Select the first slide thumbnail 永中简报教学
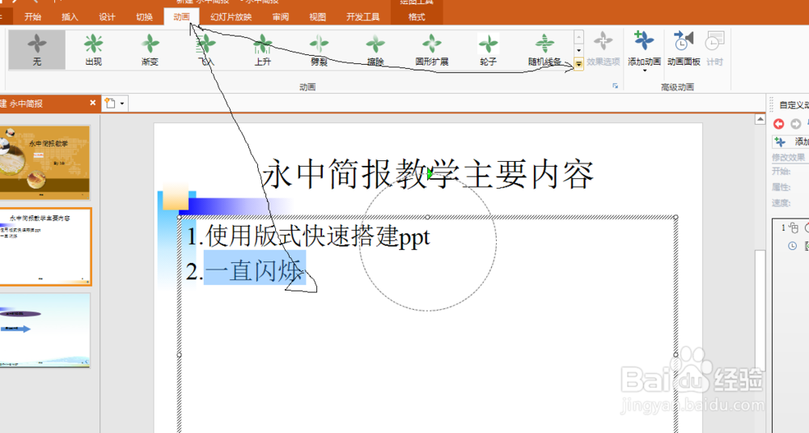The image size is (809, 433). 44,163
